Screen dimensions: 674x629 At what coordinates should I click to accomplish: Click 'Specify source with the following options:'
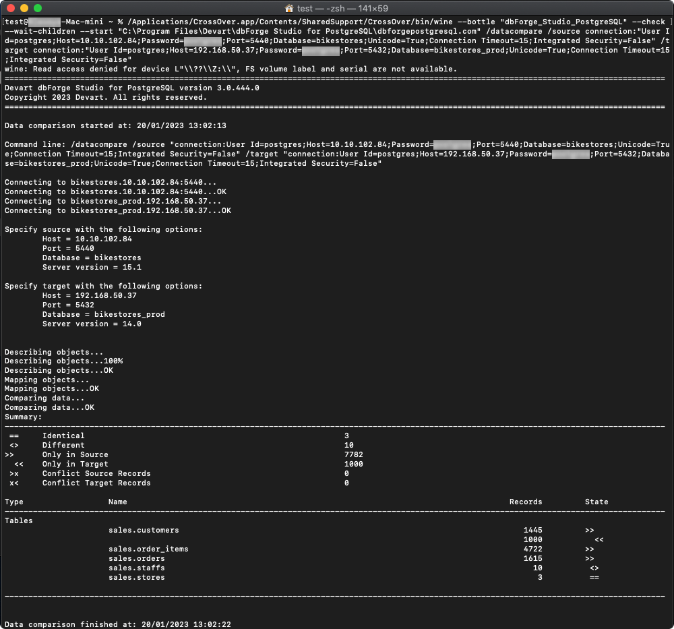click(104, 230)
